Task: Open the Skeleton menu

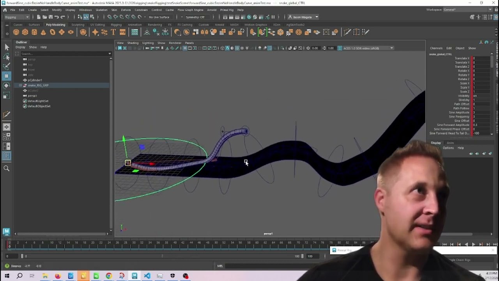Action: click(x=101, y=10)
